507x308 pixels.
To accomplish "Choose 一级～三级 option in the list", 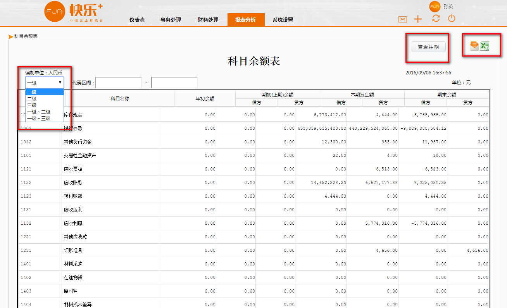I will coord(45,119).
